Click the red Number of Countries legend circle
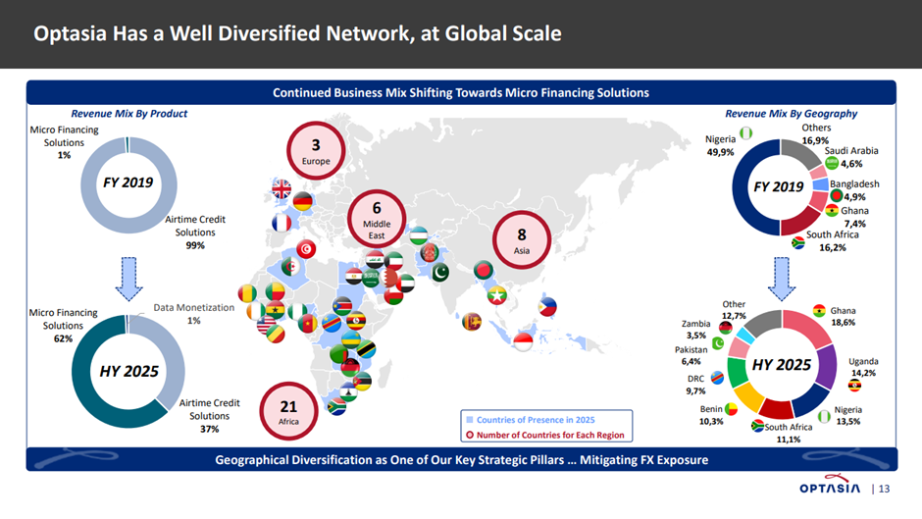The height and width of the screenshot is (519, 922). (468, 435)
